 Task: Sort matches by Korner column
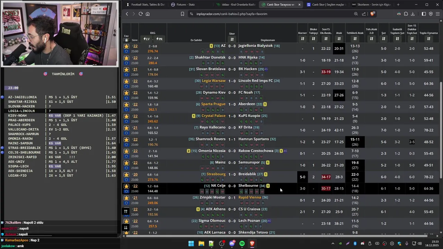302,39
